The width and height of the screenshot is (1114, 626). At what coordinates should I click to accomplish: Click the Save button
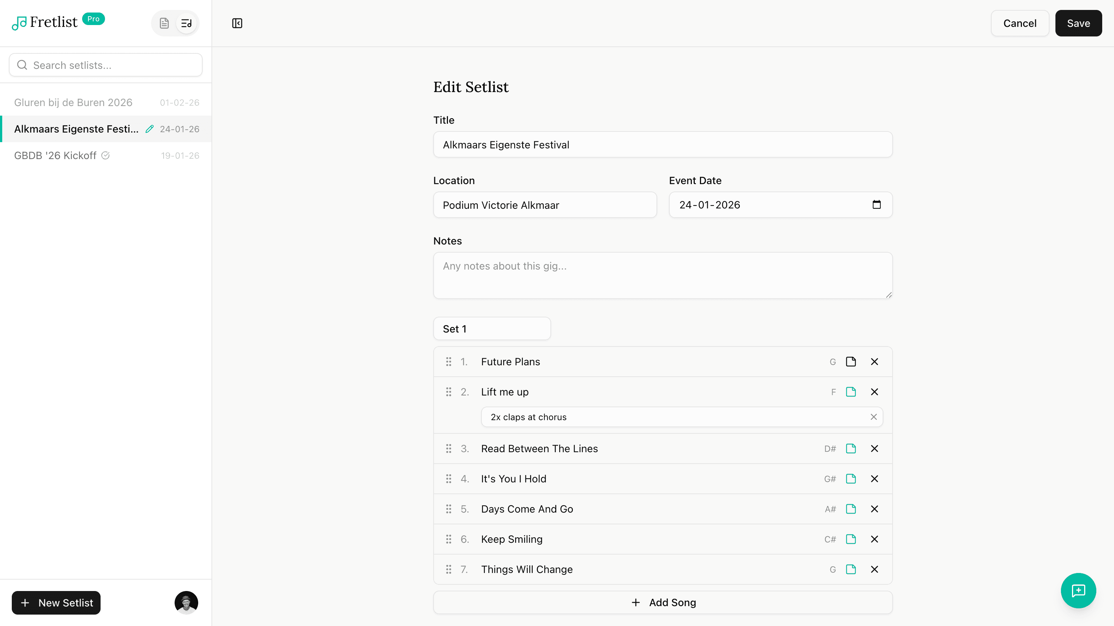pyautogui.click(x=1078, y=23)
